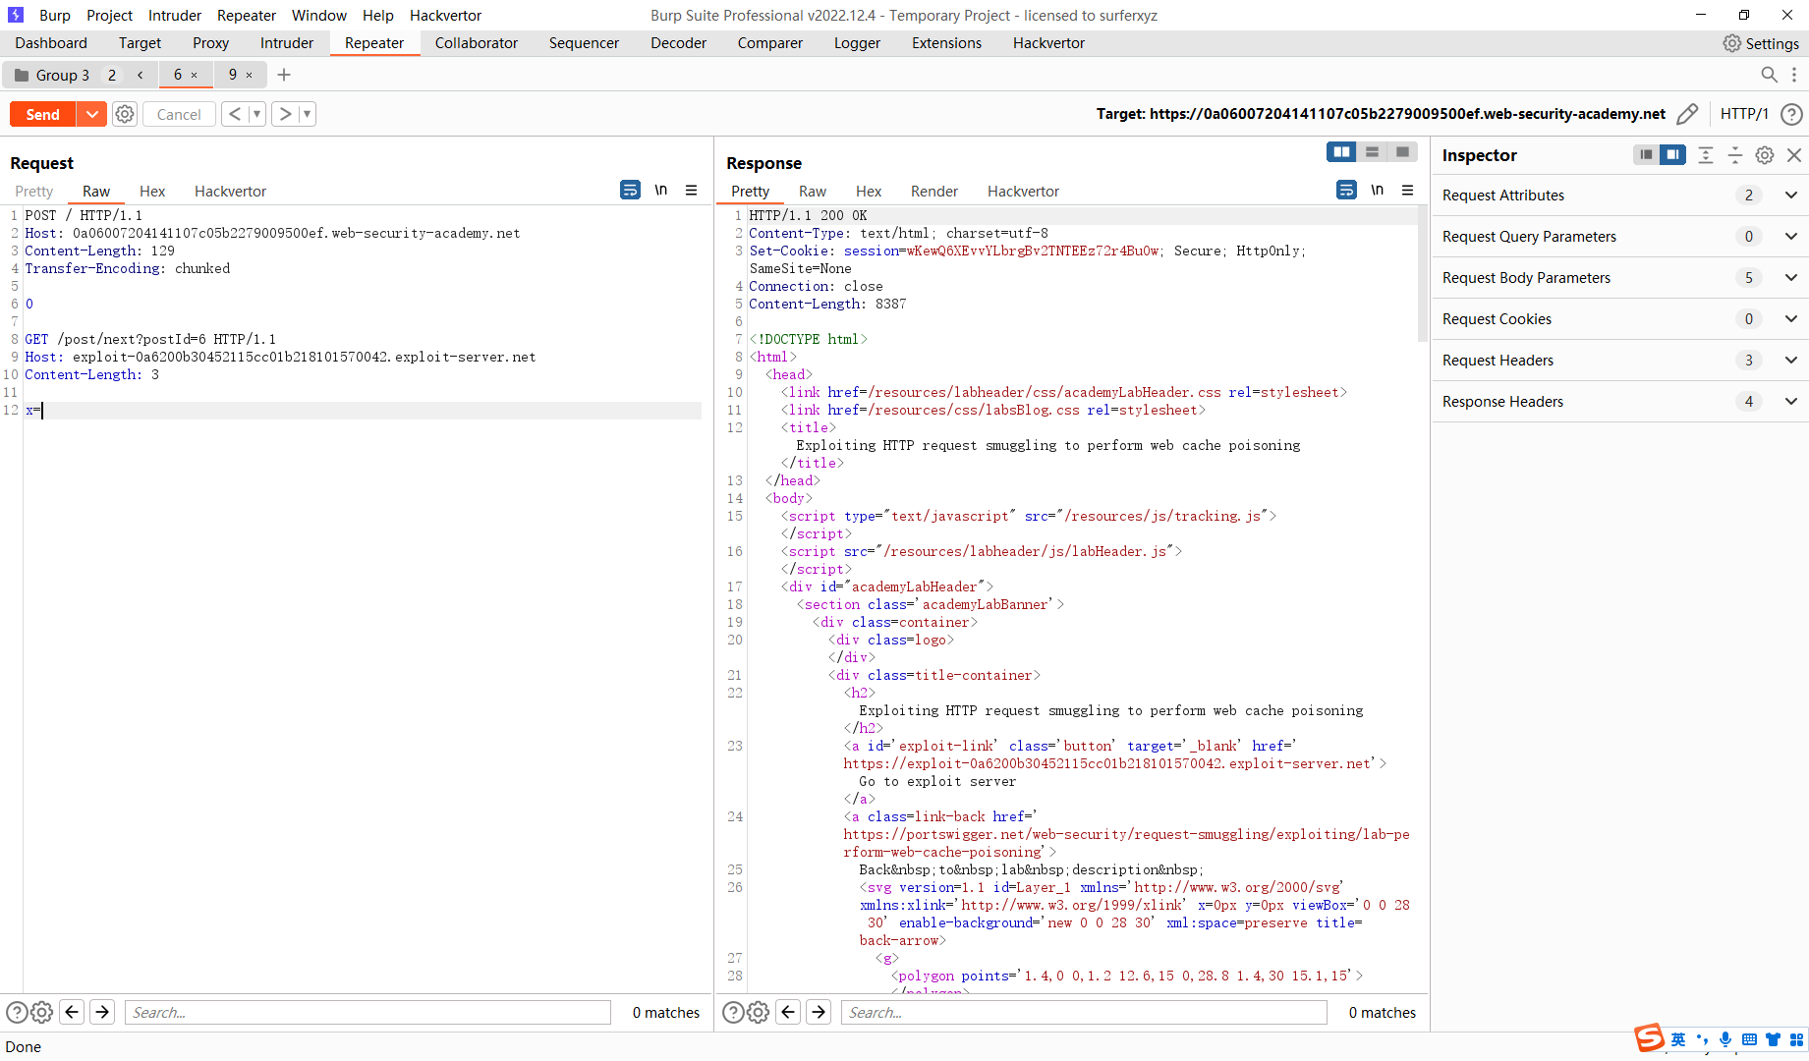Open Inspector settings gear
The height and width of the screenshot is (1061, 1809).
(x=1765, y=155)
